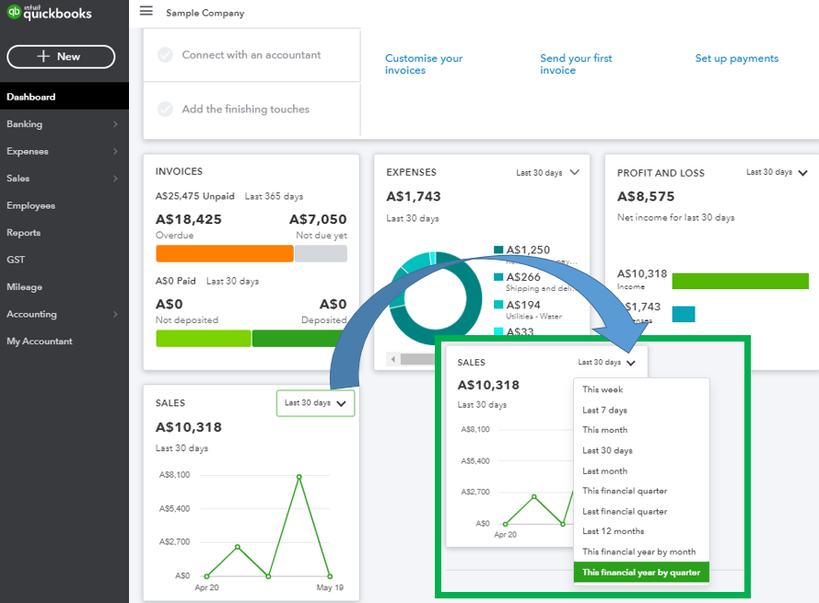Click the A$25,475 Unpaid text
819x603 pixels.
194,196
